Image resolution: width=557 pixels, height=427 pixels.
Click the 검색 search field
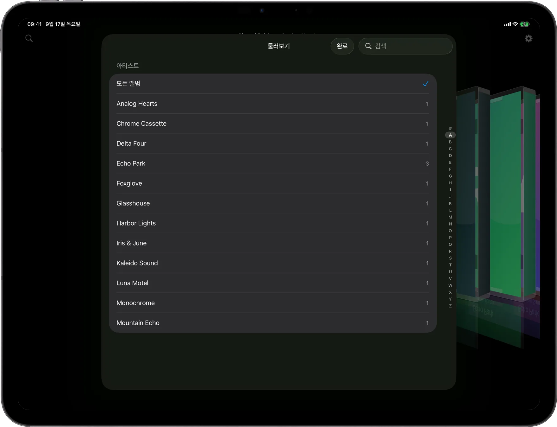click(405, 46)
